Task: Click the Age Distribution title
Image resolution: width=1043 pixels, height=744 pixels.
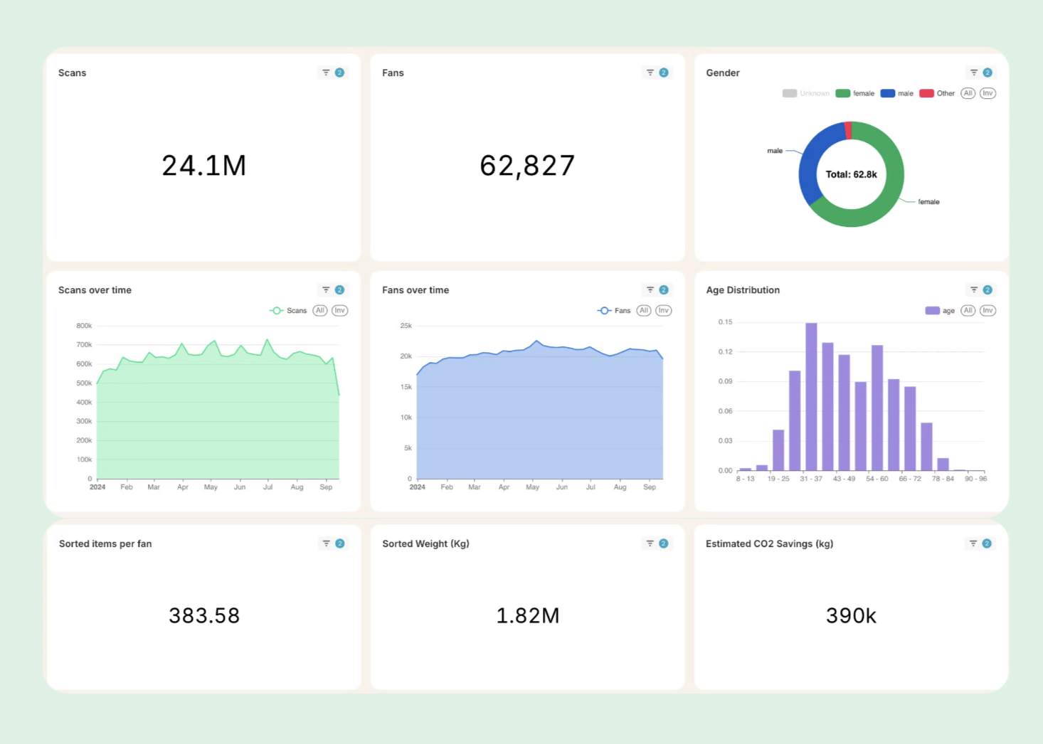Action: click(x=743, y=290)
